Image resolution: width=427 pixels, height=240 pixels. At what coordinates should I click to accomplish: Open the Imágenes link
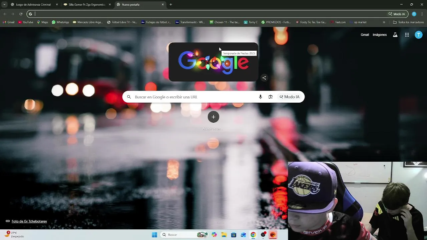click(380, 35)
